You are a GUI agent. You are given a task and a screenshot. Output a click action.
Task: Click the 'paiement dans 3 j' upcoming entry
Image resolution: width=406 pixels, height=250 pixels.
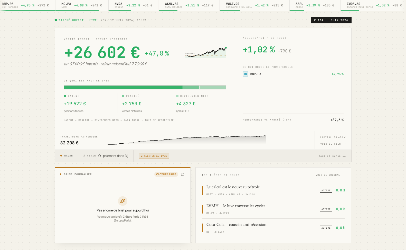point(113,156)
